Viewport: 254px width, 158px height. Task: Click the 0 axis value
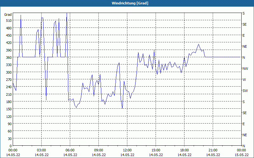point(11,146)
